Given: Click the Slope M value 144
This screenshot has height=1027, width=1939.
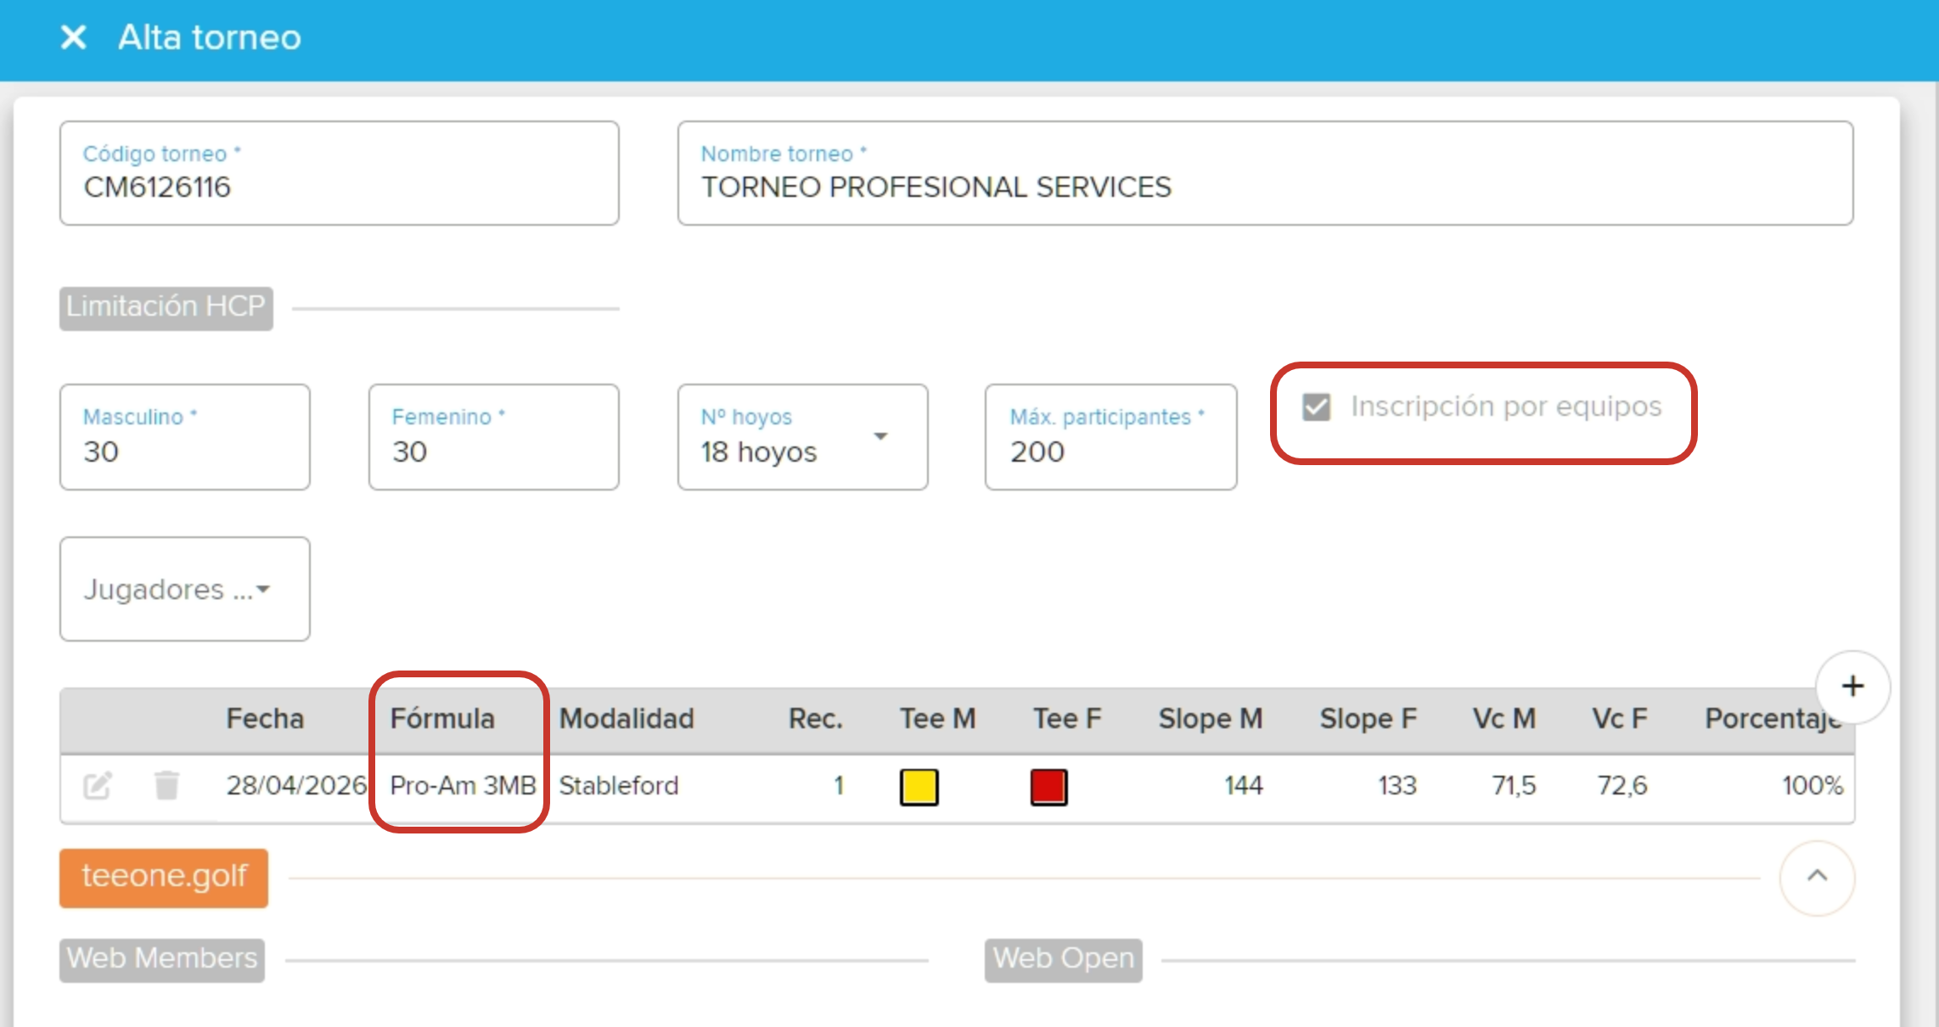Looking at the screenshot, I should click(x=1243, y=786).
